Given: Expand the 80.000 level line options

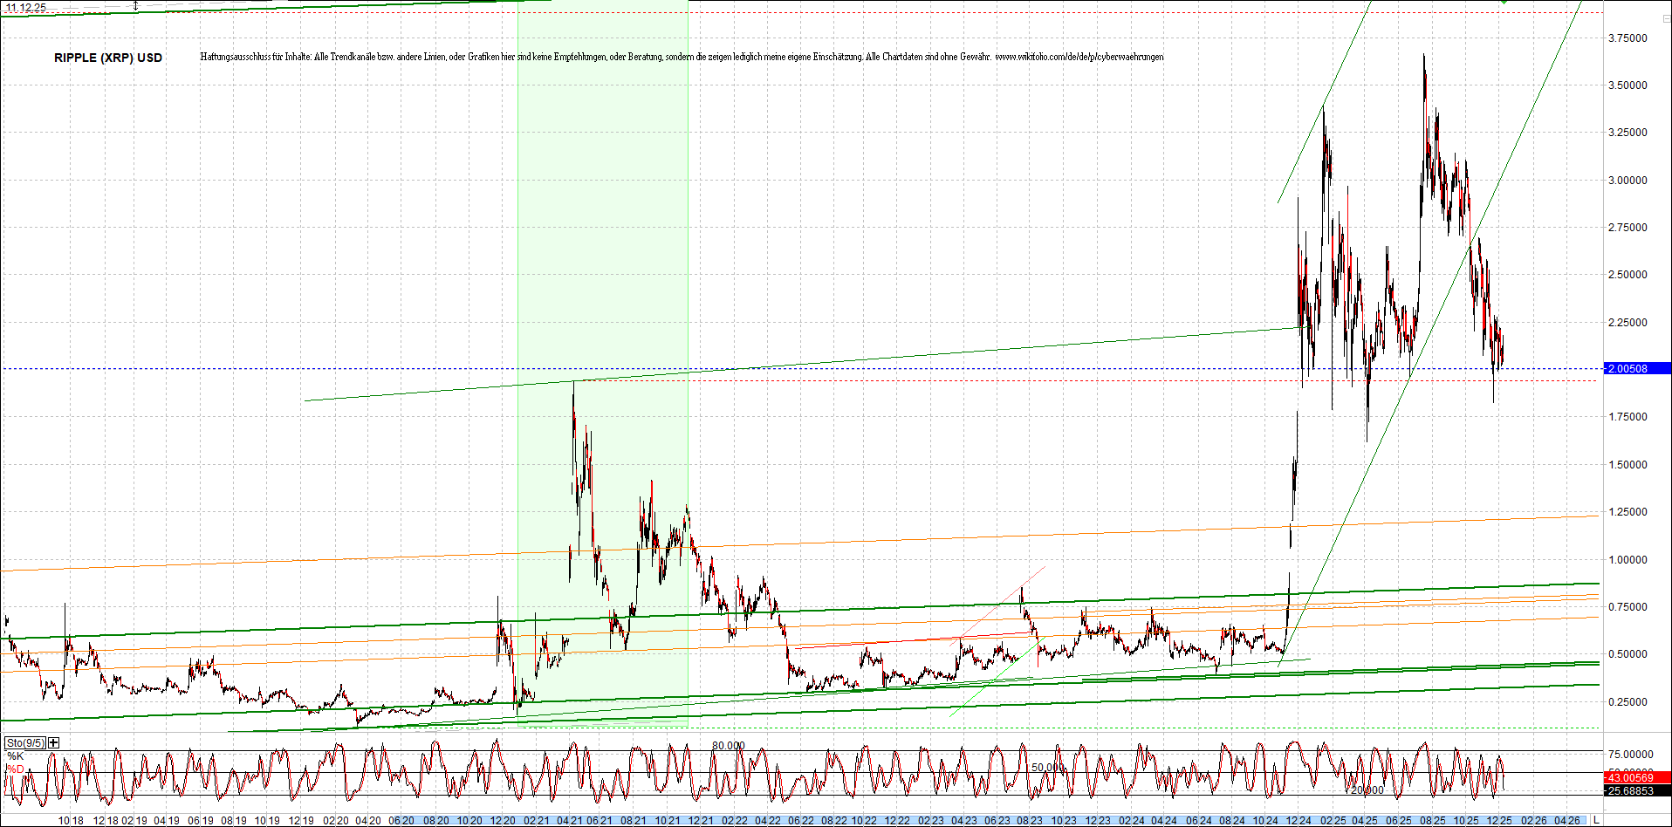Looking at the screenshot, I should (x=730, y=744).
